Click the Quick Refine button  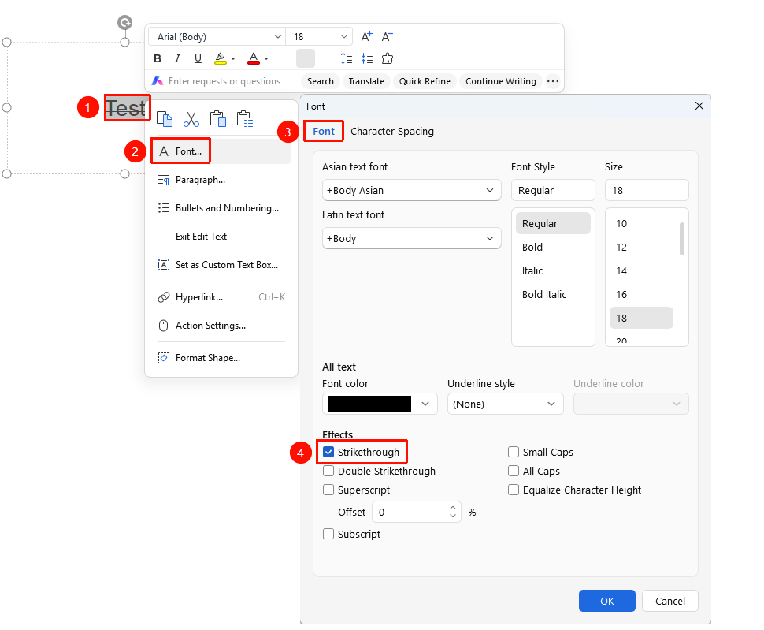[425, 81]
